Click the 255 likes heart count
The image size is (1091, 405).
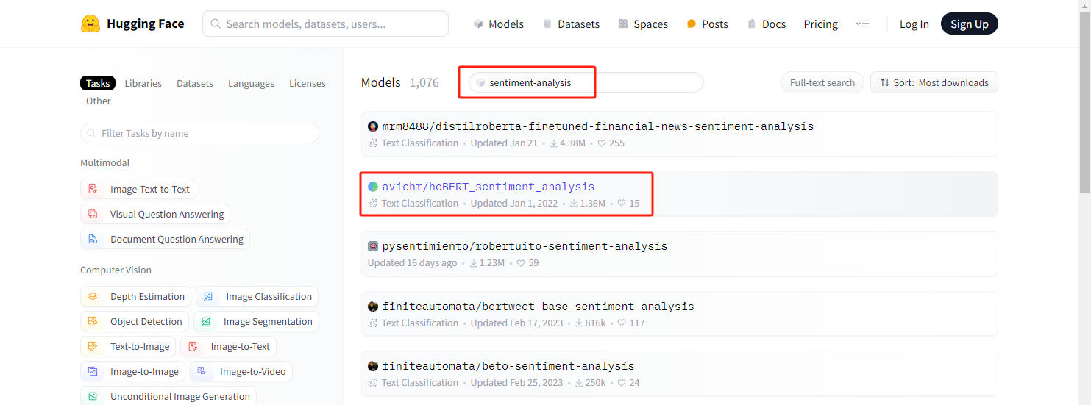click(x=611, y=143)
